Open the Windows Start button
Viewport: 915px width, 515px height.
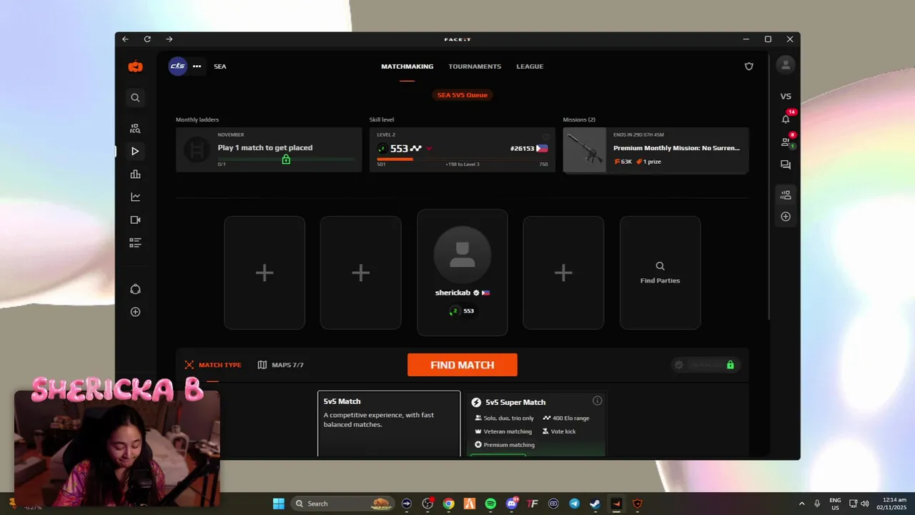(278, 504)
